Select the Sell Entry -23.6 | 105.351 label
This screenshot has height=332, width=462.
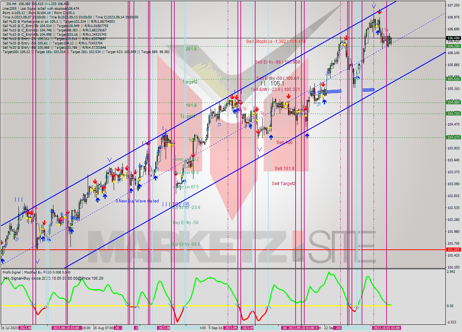coord(275,89)
